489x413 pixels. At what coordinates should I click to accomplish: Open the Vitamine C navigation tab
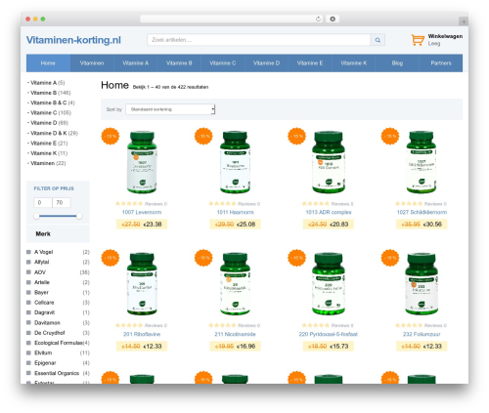[x=223, y=63]
